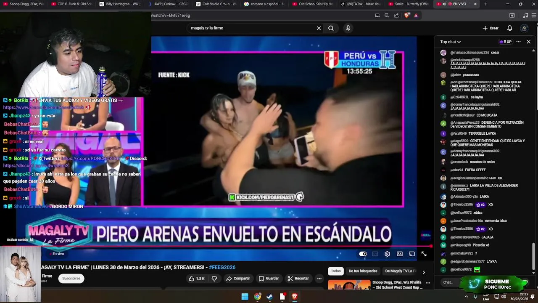Screen dimensions: 538x303
Task: Click the 0 XP chat badge
Action: (x=505, y=42)
